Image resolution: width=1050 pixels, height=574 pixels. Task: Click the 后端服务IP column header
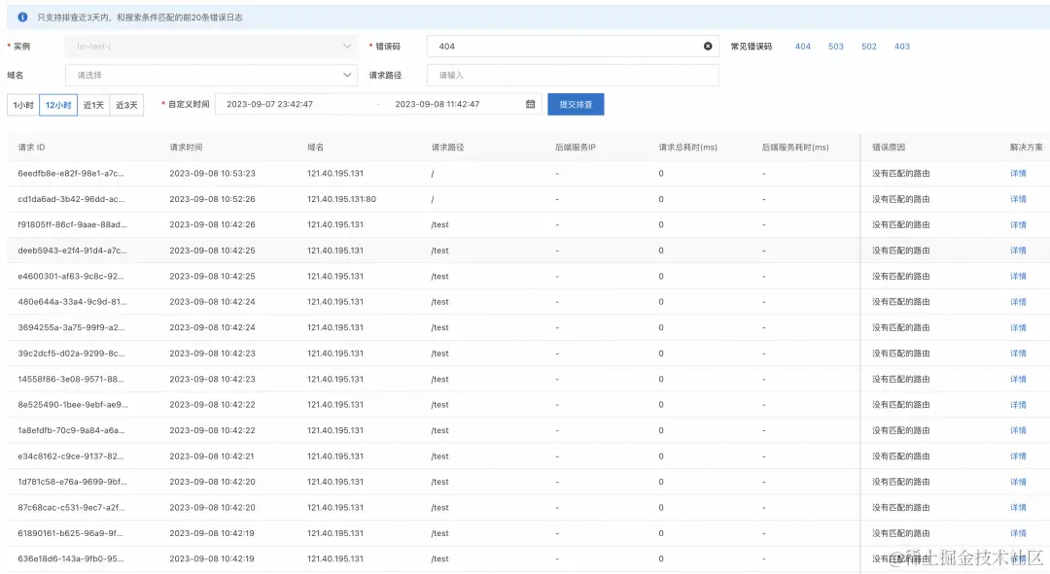[x=576, y=148]
